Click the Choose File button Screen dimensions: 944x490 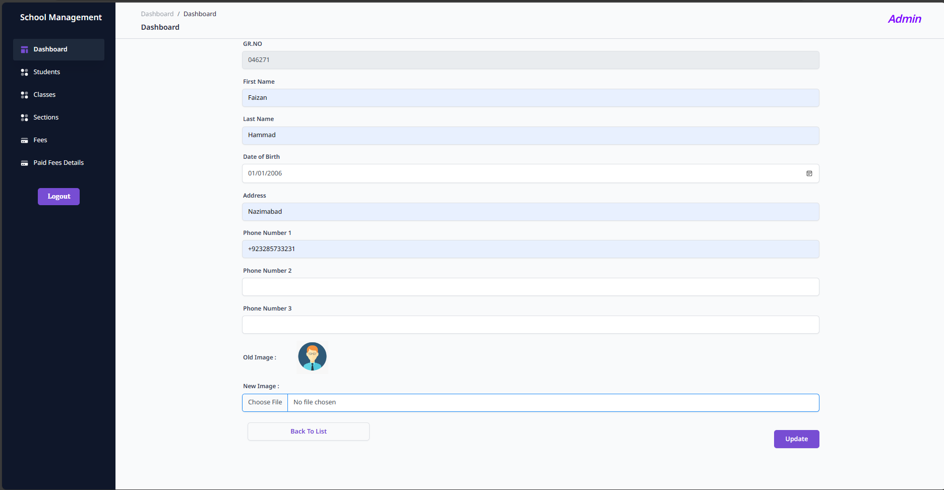click(265, 402)
